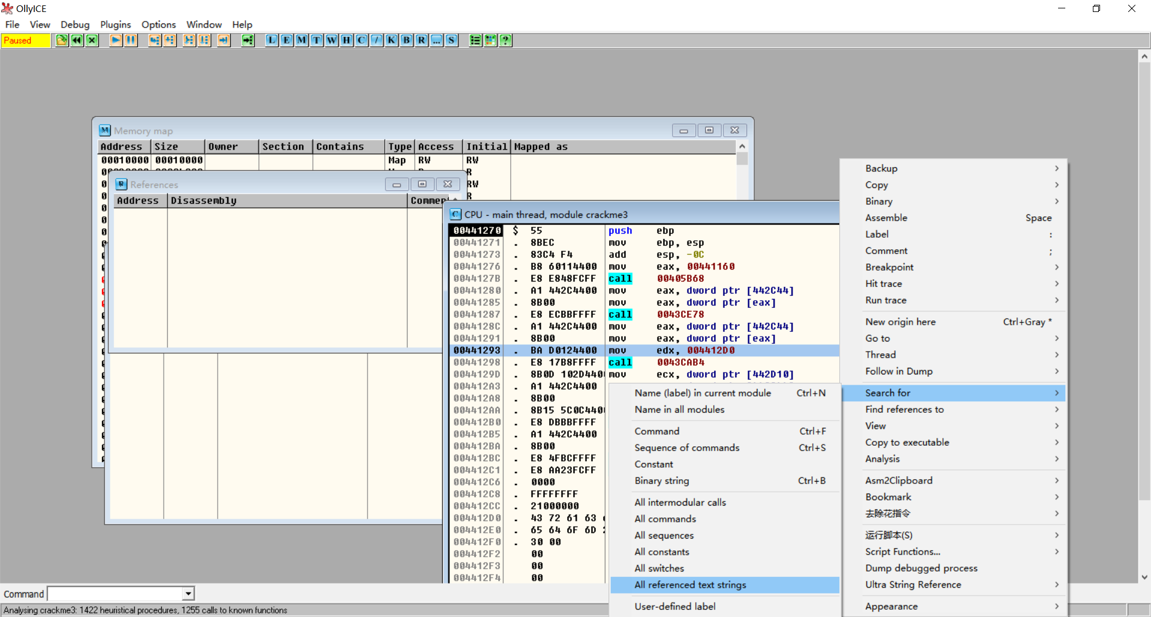Select All referenced text strings
1151x617 pixels.
click(690, 585)
